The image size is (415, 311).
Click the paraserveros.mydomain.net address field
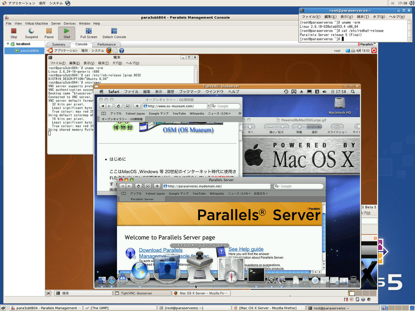(217, 186)
